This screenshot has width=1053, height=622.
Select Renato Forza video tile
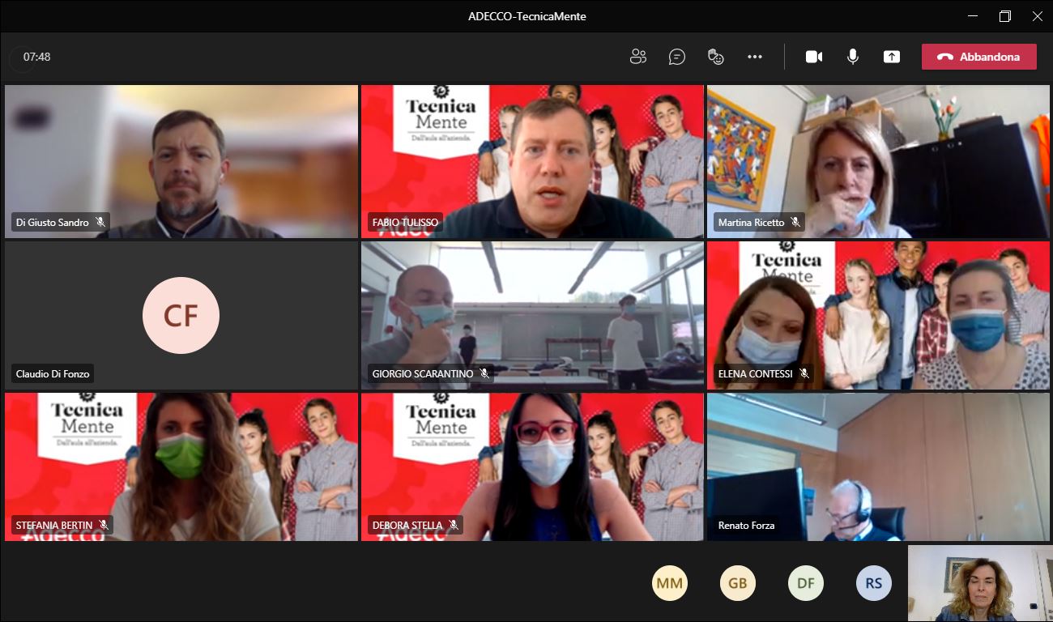[x=878, y=466]
